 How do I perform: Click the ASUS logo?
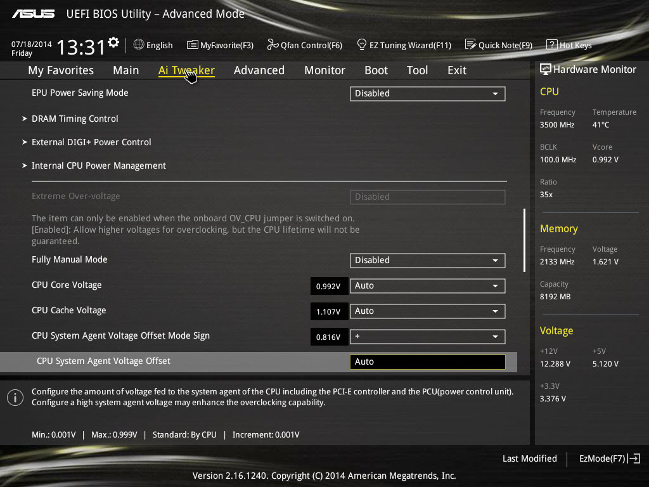tap(34, 14)
